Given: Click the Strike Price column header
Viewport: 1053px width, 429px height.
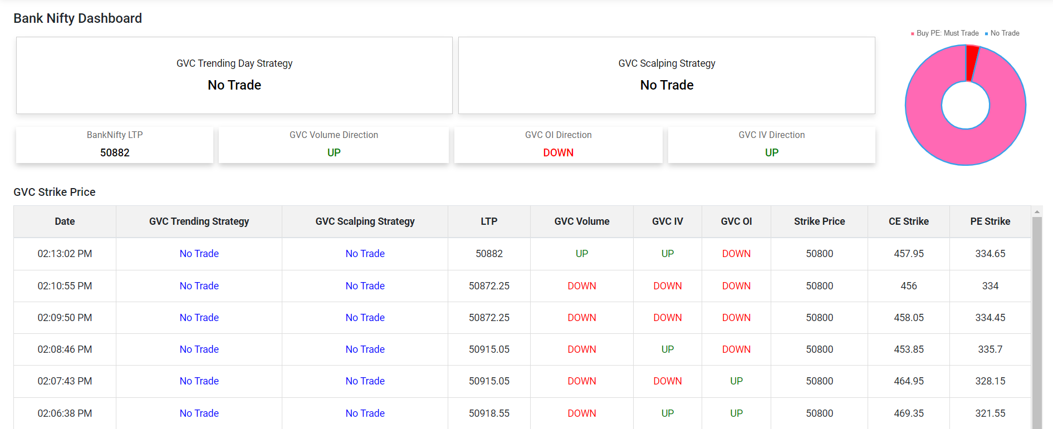Looking at the screenshot, I should click(x=819, y=221).
